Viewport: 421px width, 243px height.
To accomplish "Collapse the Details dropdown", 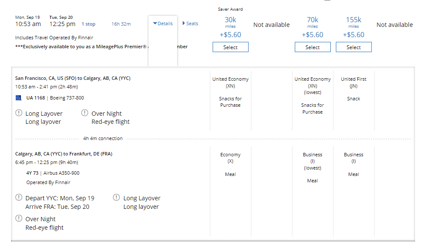I will coord(163,23).
